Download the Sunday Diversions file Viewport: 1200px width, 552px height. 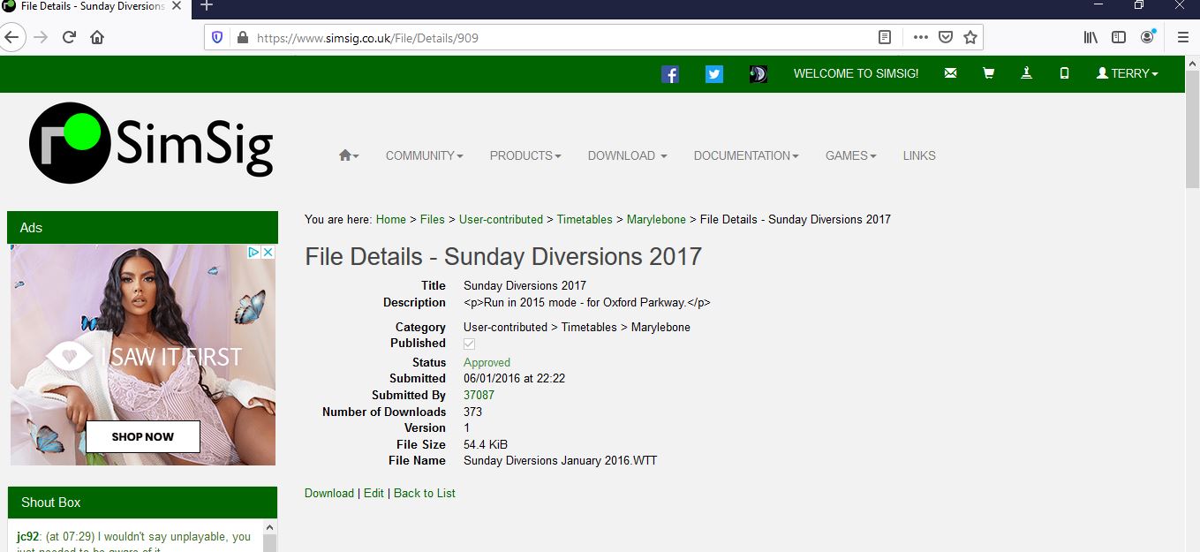(329, 493)
